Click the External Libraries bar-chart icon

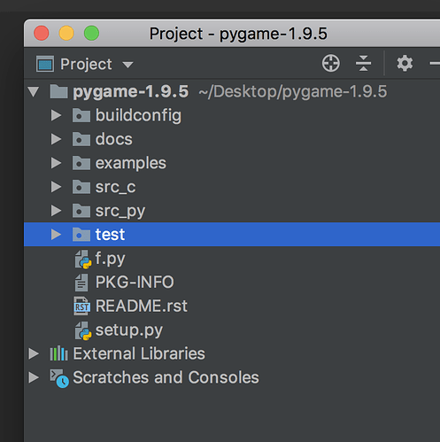(x=58, y=353)
